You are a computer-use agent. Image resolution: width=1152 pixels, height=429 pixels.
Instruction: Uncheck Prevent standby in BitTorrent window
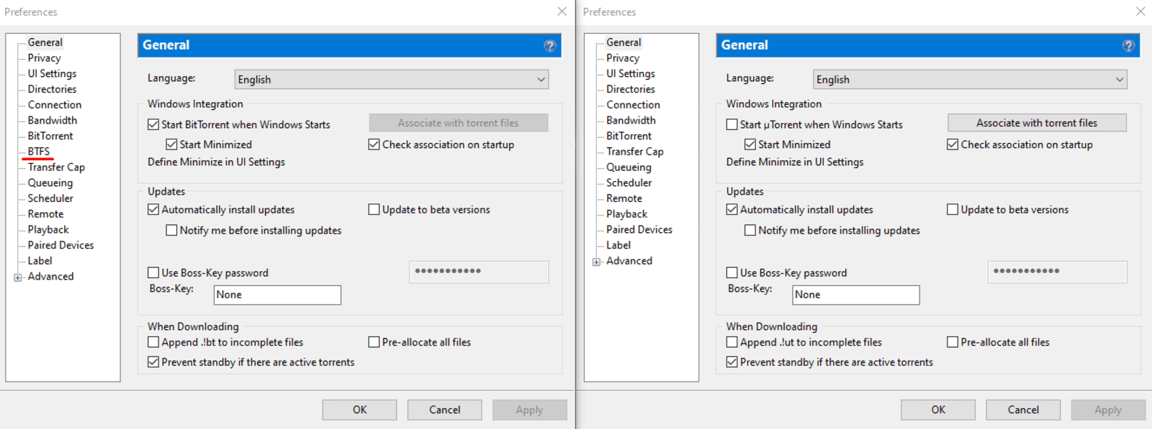(153, 362)
